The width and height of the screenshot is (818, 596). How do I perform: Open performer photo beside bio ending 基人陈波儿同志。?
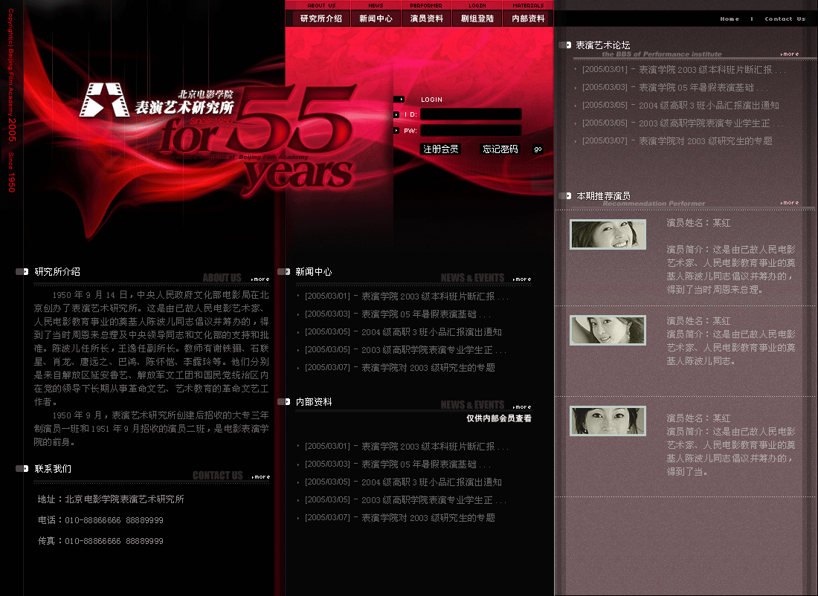point(608,330)
